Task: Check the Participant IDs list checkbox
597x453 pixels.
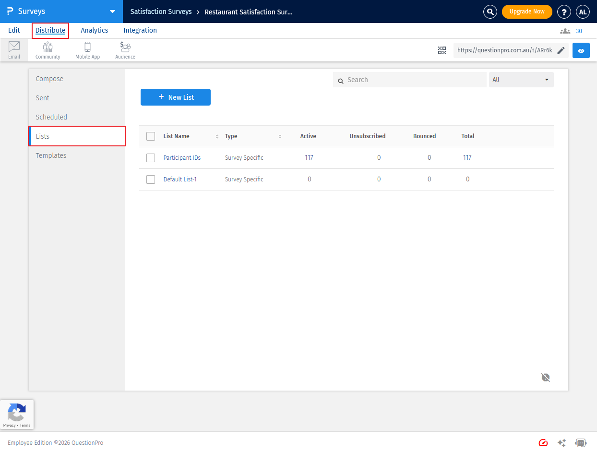Action: click(151, 158)
